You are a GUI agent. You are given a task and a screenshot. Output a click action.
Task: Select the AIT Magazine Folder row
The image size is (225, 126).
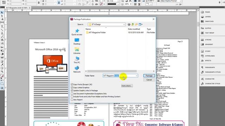click(x=120, y=33)
